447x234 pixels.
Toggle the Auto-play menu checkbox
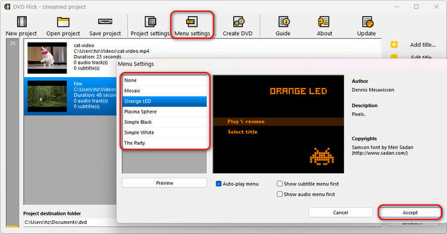(218, 184)
